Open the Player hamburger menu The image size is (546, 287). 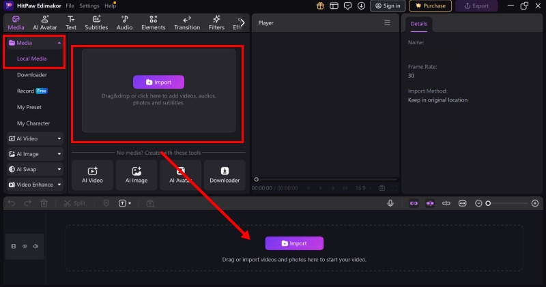(387, 23)
